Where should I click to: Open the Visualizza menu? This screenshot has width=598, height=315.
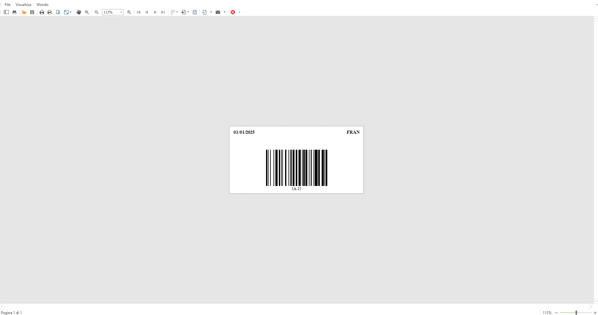[23, 5]
